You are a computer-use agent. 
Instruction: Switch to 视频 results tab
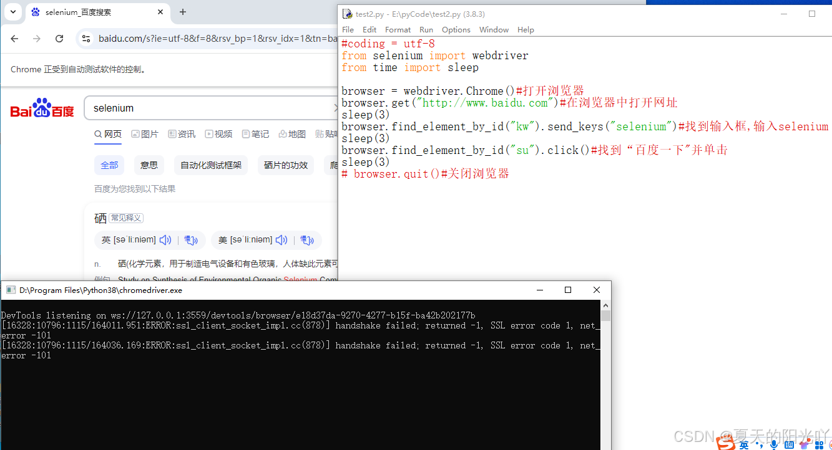click(218, 134)
